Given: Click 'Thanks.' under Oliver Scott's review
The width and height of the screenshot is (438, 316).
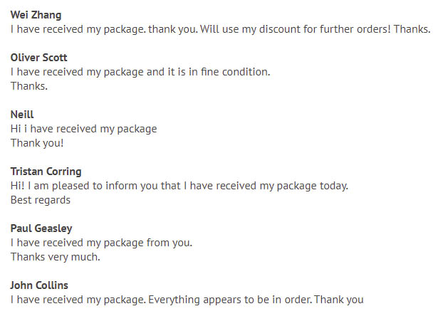Looking at the screenshot, I should pos(29,86).
